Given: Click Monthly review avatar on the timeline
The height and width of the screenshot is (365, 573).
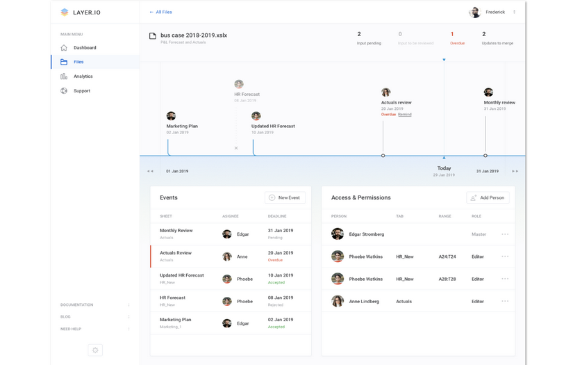Looking at the screenshot, I should pos(488,92).
